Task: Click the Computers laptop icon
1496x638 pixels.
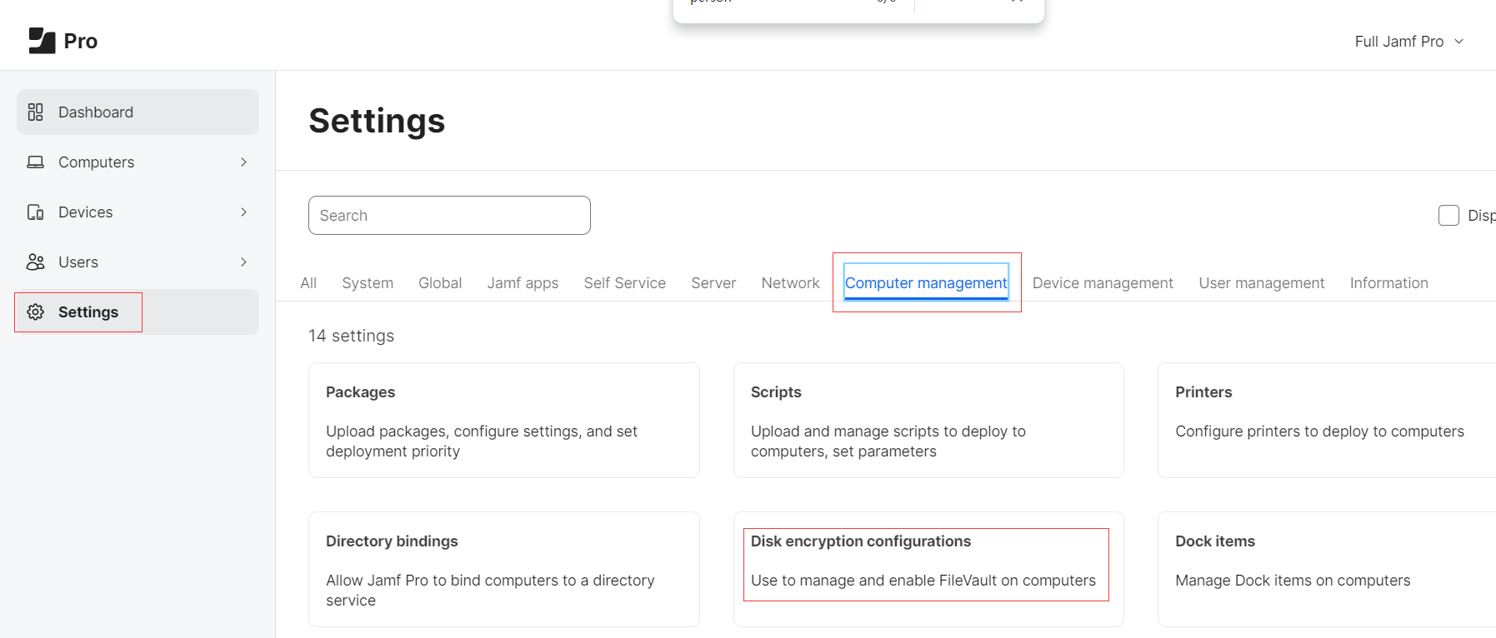Action: pos(35,162)
